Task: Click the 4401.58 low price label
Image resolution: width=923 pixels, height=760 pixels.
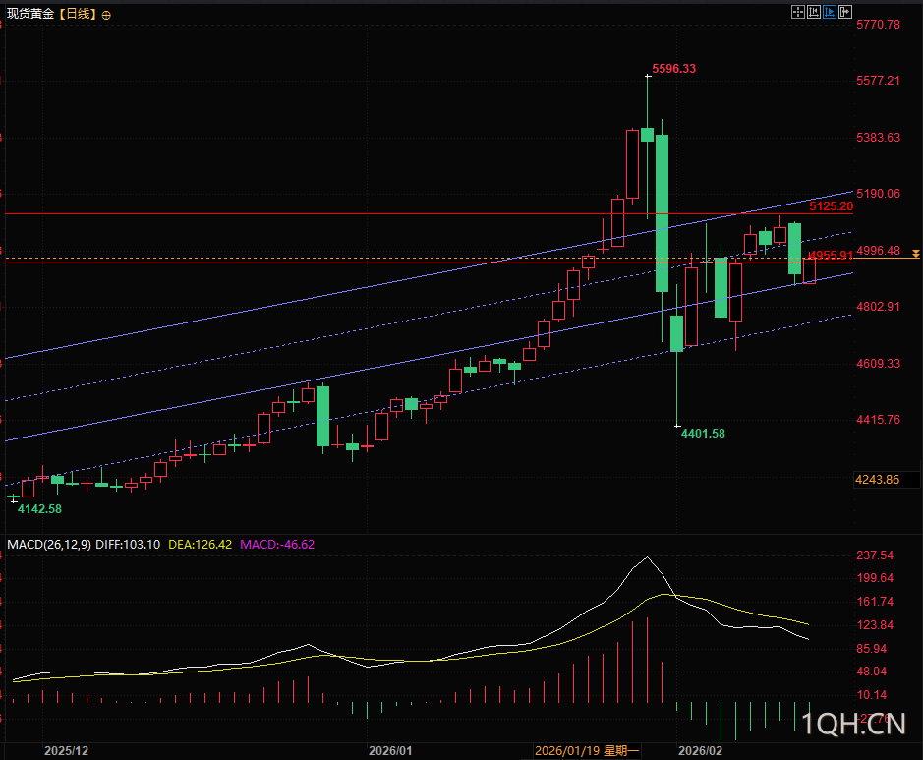Action: (x=703, y=434)
